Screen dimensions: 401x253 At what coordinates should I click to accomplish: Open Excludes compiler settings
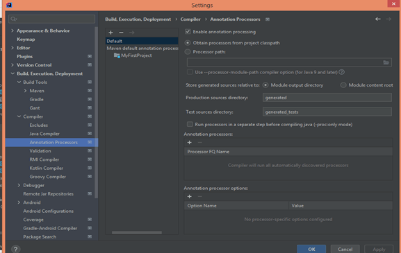pos(39,125)
